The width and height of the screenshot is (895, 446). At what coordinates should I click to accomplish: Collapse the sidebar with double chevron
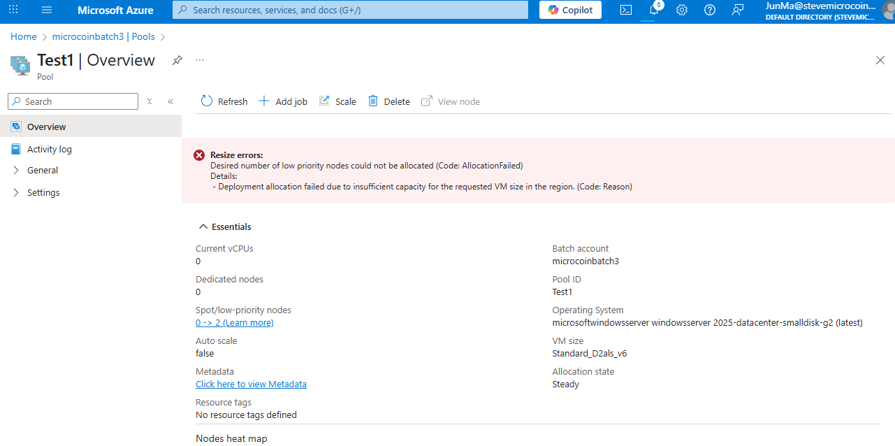pyautogui.click(x=170, y=101)
